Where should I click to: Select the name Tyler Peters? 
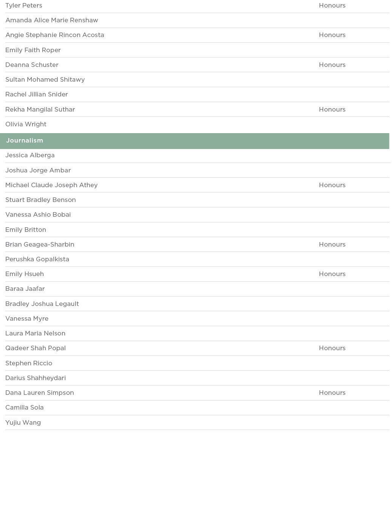point(24,6)
